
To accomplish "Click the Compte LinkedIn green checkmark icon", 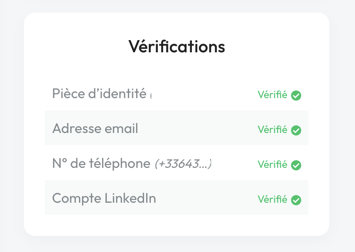I will tap(296, 200).
